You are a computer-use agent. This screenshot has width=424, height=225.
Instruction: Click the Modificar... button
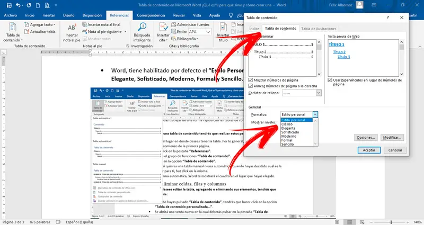[x=392, y=138]
